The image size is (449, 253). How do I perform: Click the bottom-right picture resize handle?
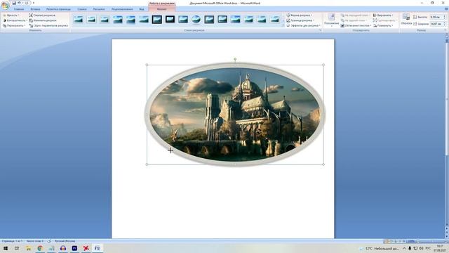click(x=323, y=164)
